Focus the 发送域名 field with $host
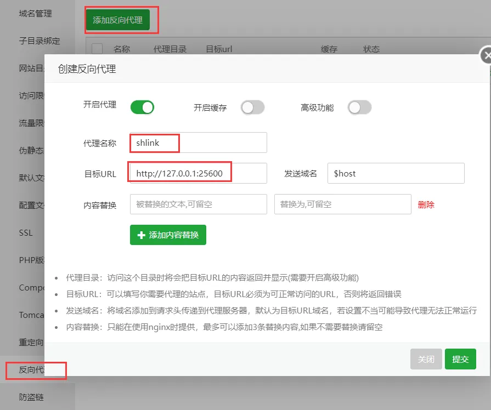 (x=396, y=173)
